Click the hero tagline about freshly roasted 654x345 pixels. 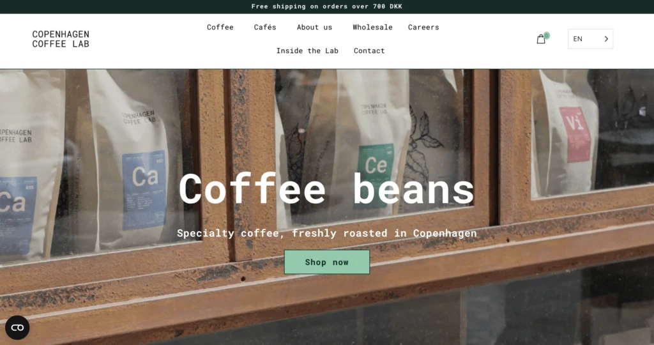click(326, 233)
